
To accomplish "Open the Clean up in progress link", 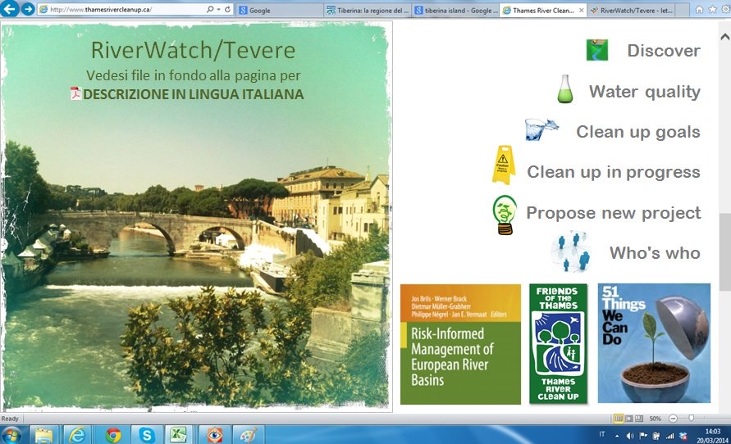I will pos(613,172).
